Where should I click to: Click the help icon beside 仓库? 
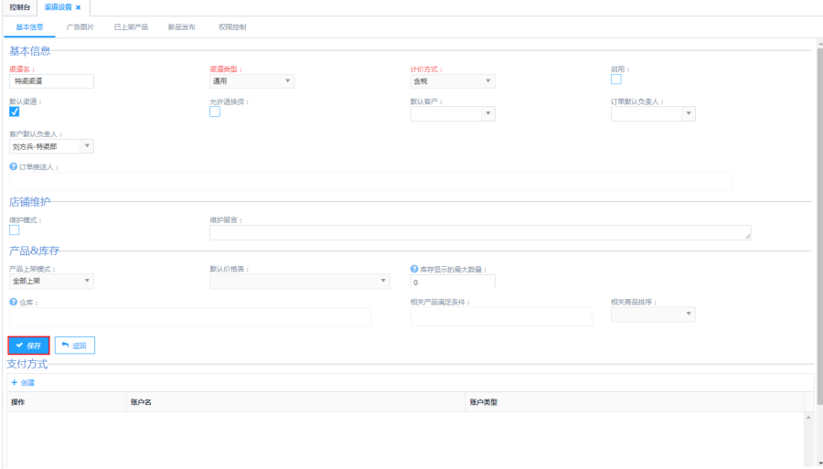tap(13, 302)
